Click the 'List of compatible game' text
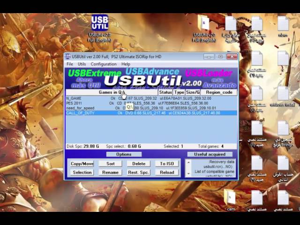 tap(215, 172)
